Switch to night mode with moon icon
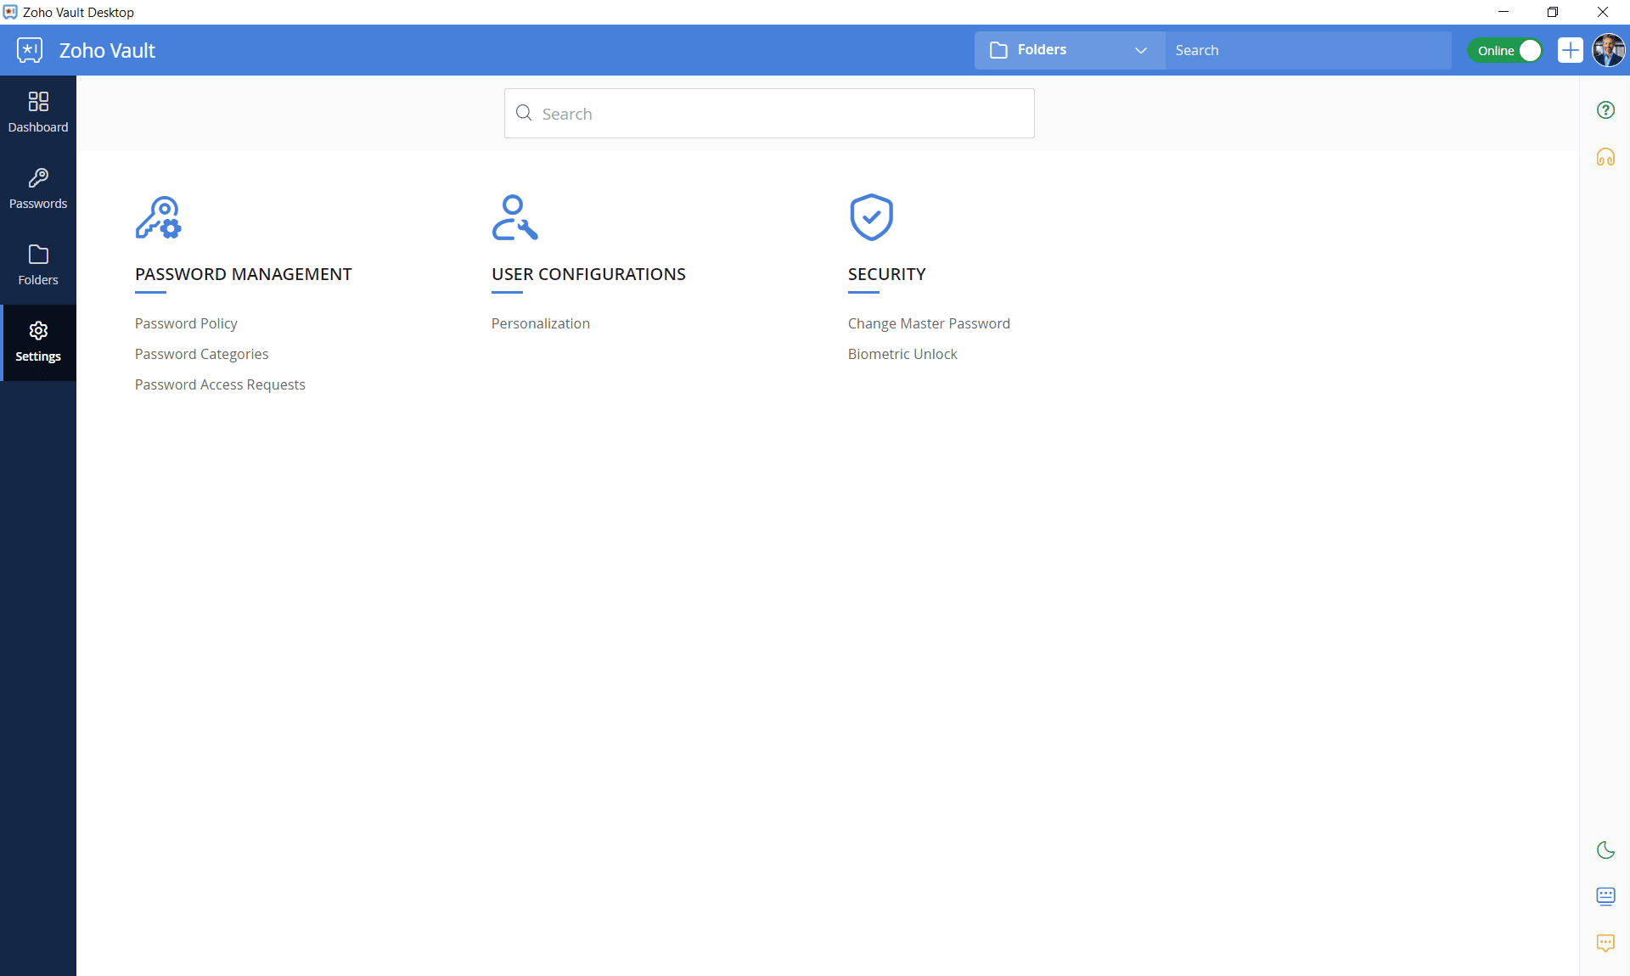The image size is (1630, 976). point(1605,850)
